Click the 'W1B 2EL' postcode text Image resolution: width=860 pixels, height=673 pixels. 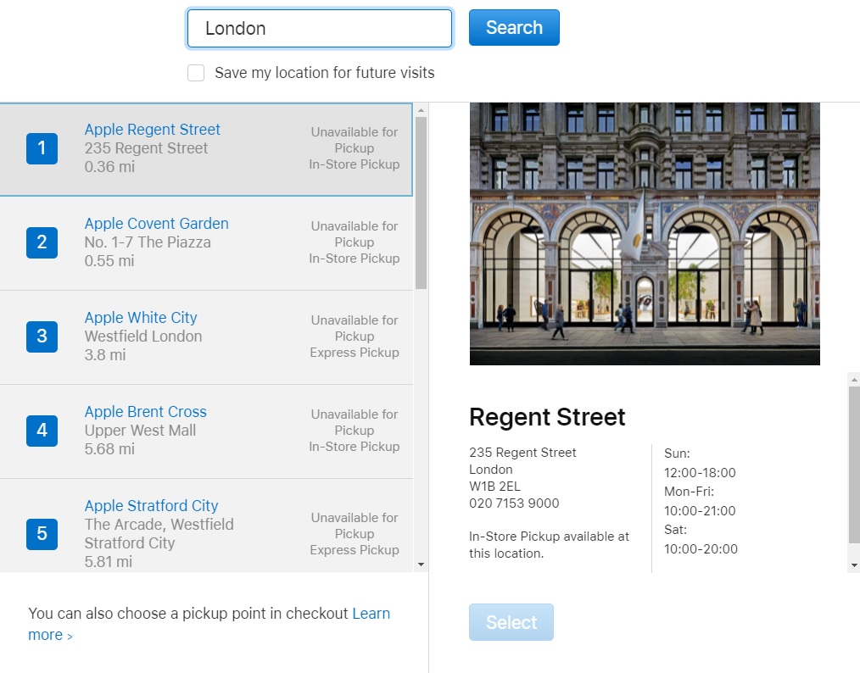[494, 487]
